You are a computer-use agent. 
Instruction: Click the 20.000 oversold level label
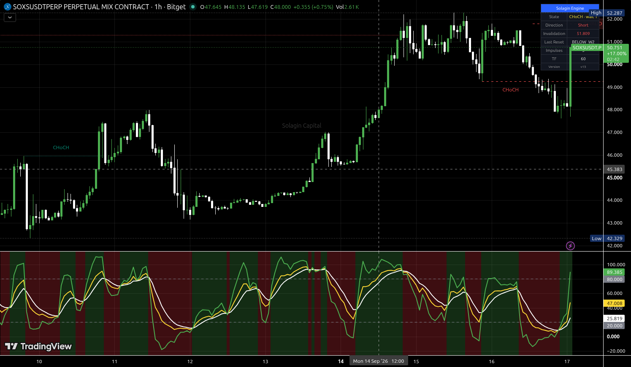click(x=615, y=326)
